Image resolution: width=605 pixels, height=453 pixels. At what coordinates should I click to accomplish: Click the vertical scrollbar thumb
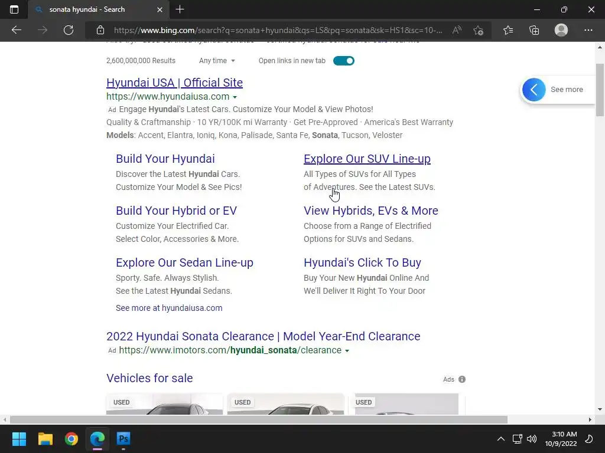coord(600,90)
